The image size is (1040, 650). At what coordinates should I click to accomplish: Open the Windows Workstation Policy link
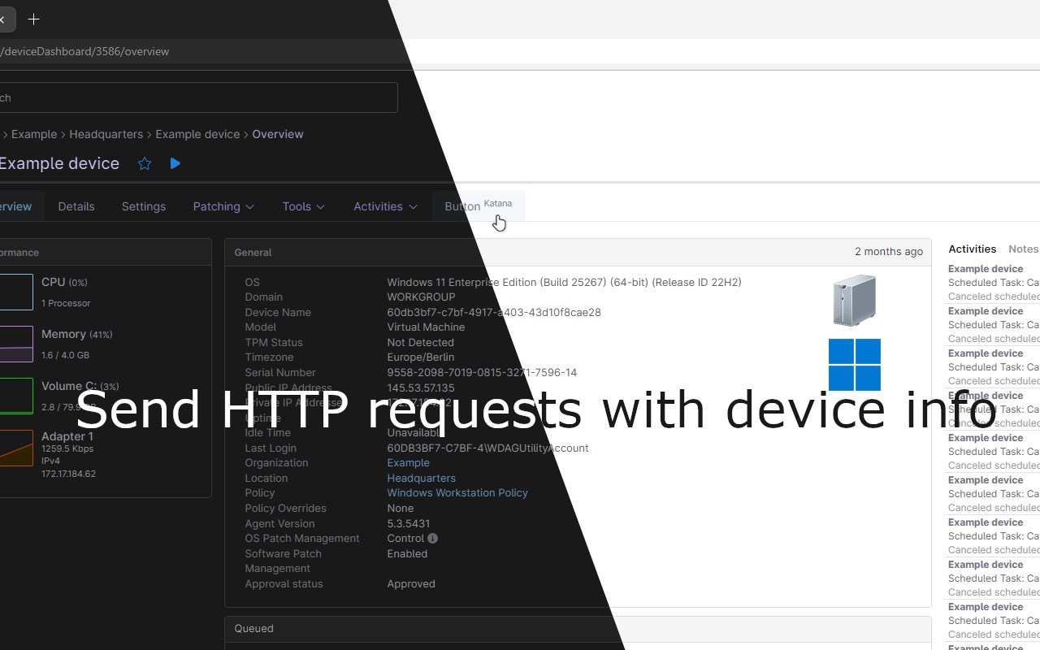[457, 493]
